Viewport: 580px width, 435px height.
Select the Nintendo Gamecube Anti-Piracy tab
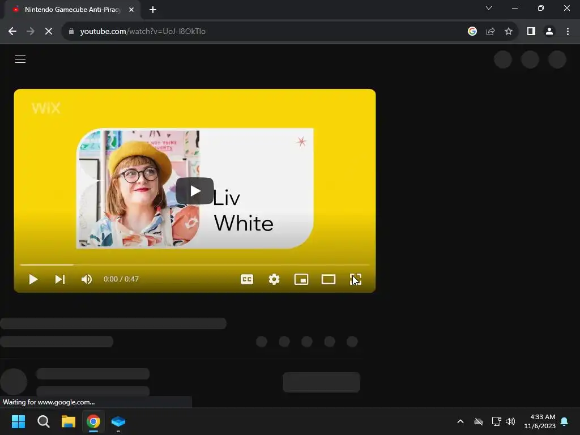pyautogui.click(x=72, y=10)
